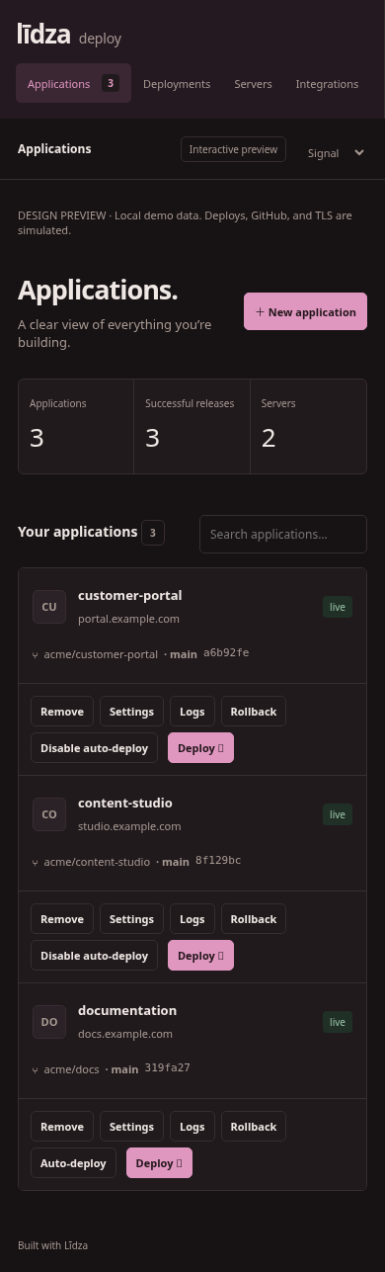Click docs.example.com domain
This screenshot has width=385, height=1272.
125,1034
